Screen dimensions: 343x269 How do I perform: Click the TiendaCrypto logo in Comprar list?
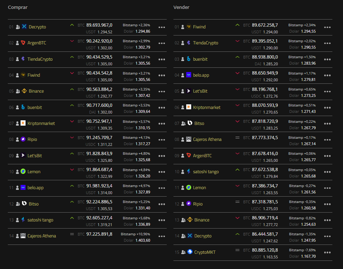[23, 59]
